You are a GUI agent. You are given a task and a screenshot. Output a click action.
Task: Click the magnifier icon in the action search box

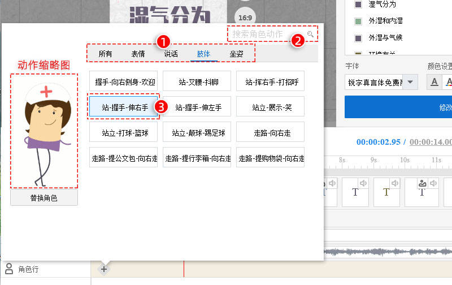310,34
